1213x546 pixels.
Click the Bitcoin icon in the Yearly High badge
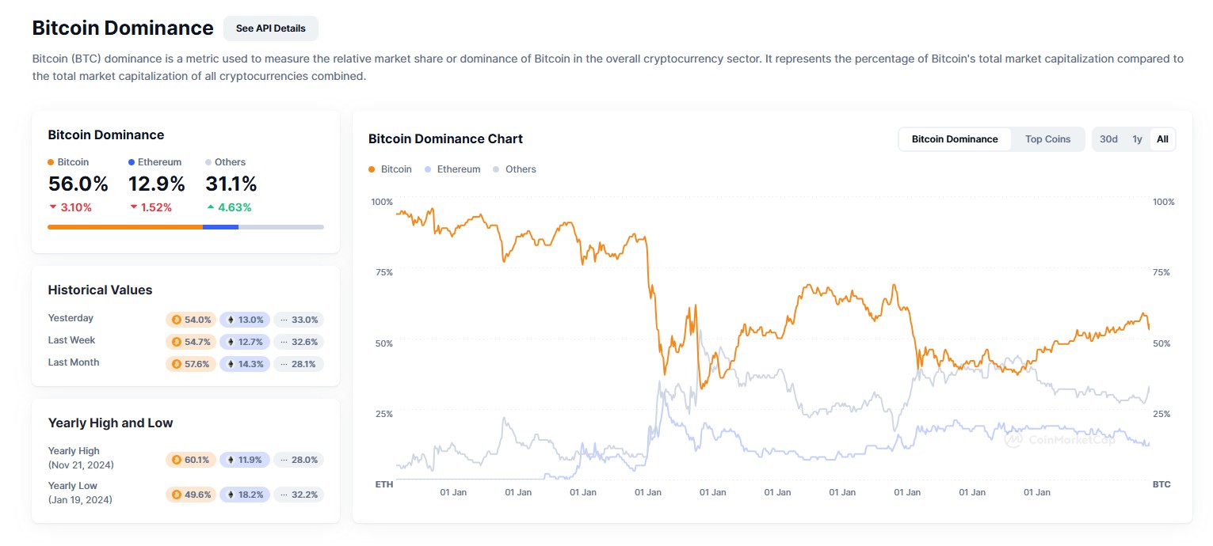pyautogui.click(x=176, y=460)
